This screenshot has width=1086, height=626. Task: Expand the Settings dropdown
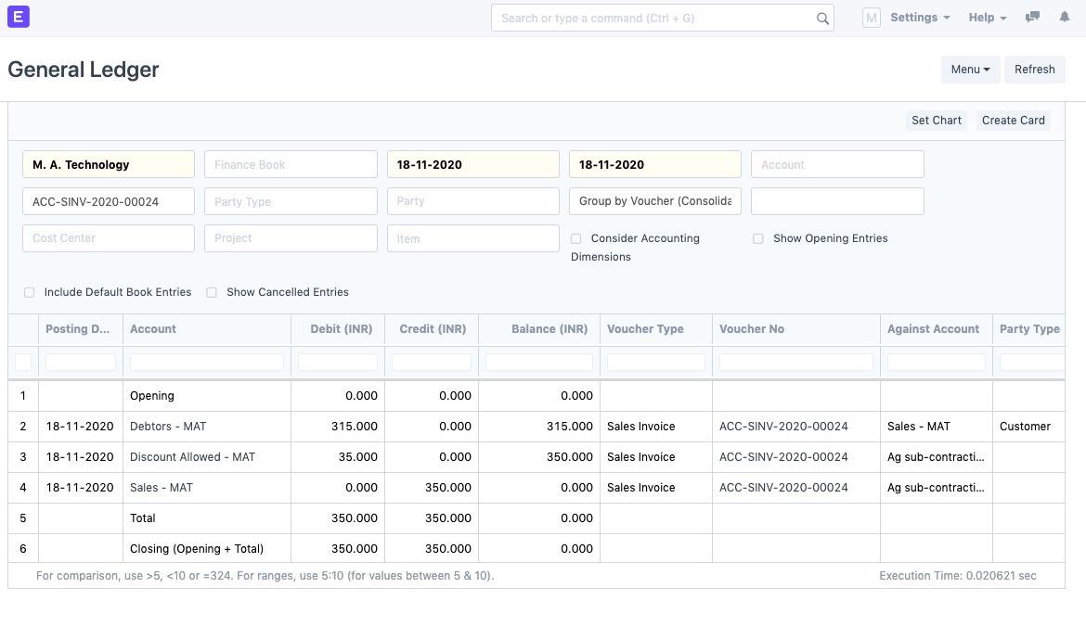919,18
